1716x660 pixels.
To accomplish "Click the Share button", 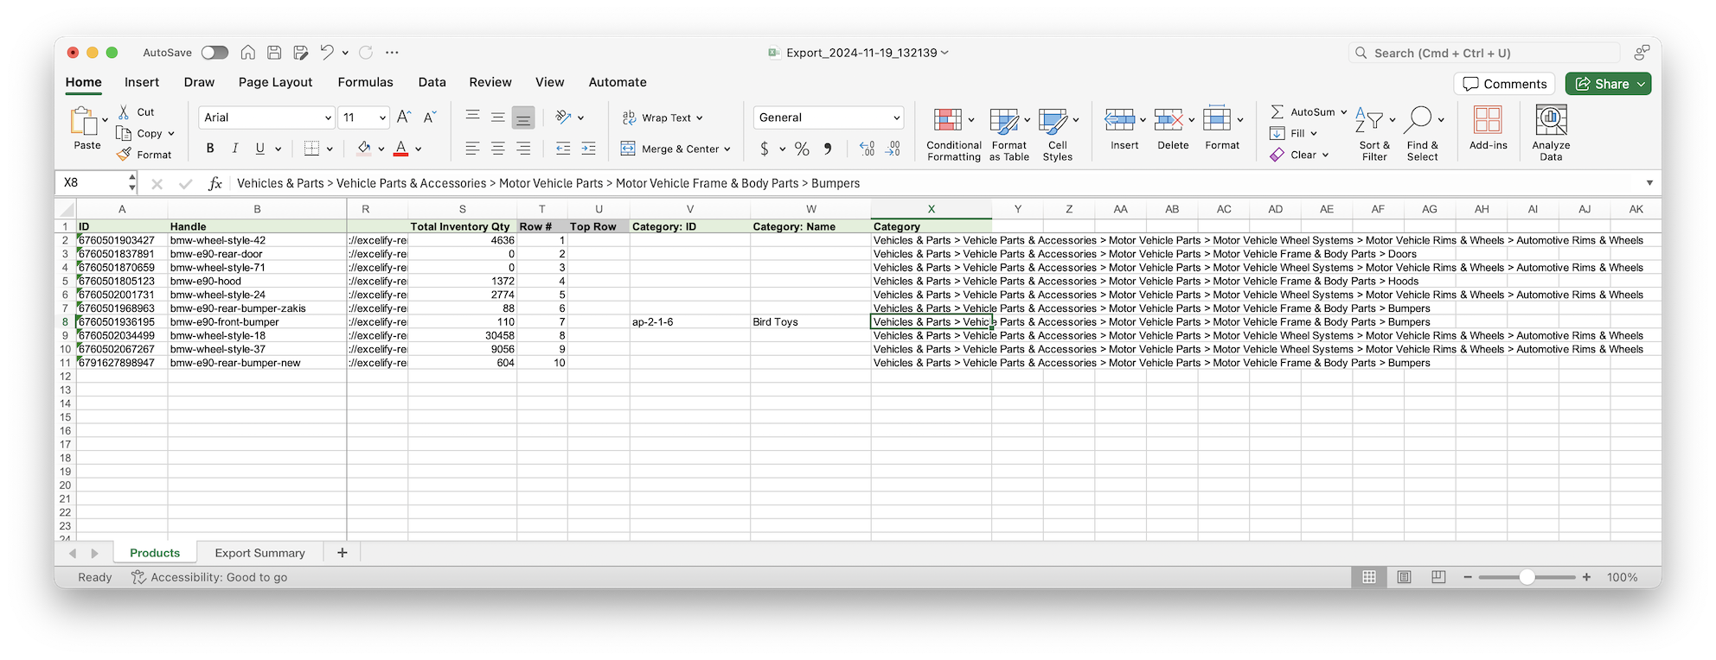I will [x=1607, y=84].
